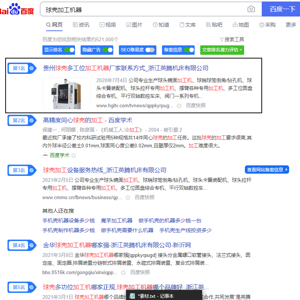
Task: Click the Baidu logo
Action: tap(17, 9)
